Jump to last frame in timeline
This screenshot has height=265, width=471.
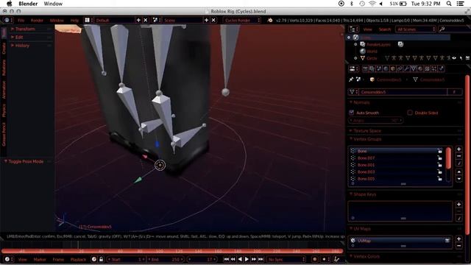pyautogui.click(x=261, y=259)
